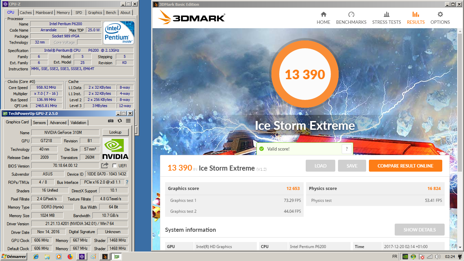464x261 pixels.
Task: Open the About tab in CPU-Z
Action: (x=125, y=13)
